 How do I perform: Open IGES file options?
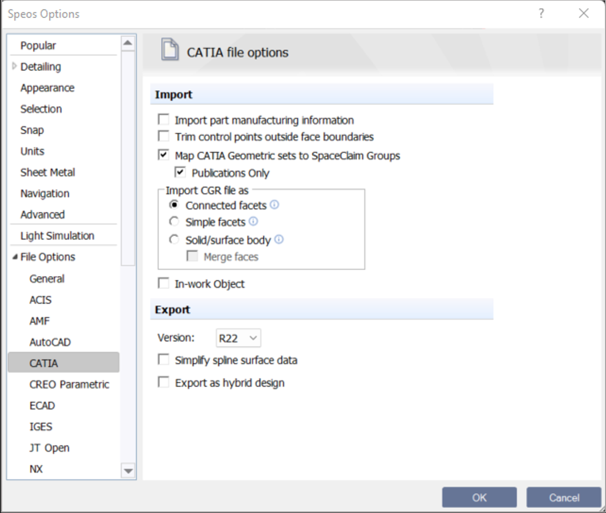41,427
